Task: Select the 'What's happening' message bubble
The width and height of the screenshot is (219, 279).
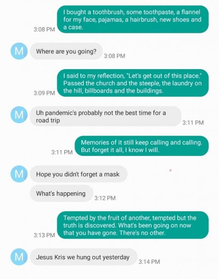Action: [61, 193]
